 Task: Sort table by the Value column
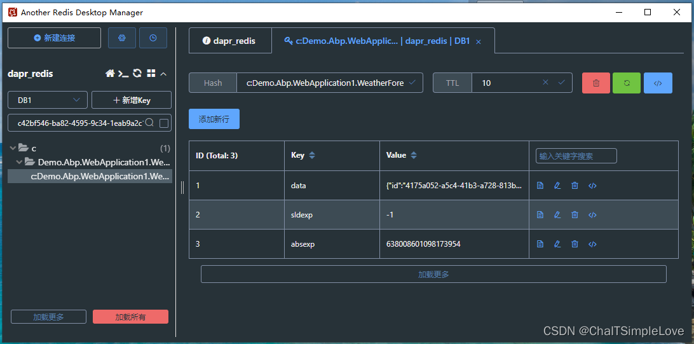(414, 155)
